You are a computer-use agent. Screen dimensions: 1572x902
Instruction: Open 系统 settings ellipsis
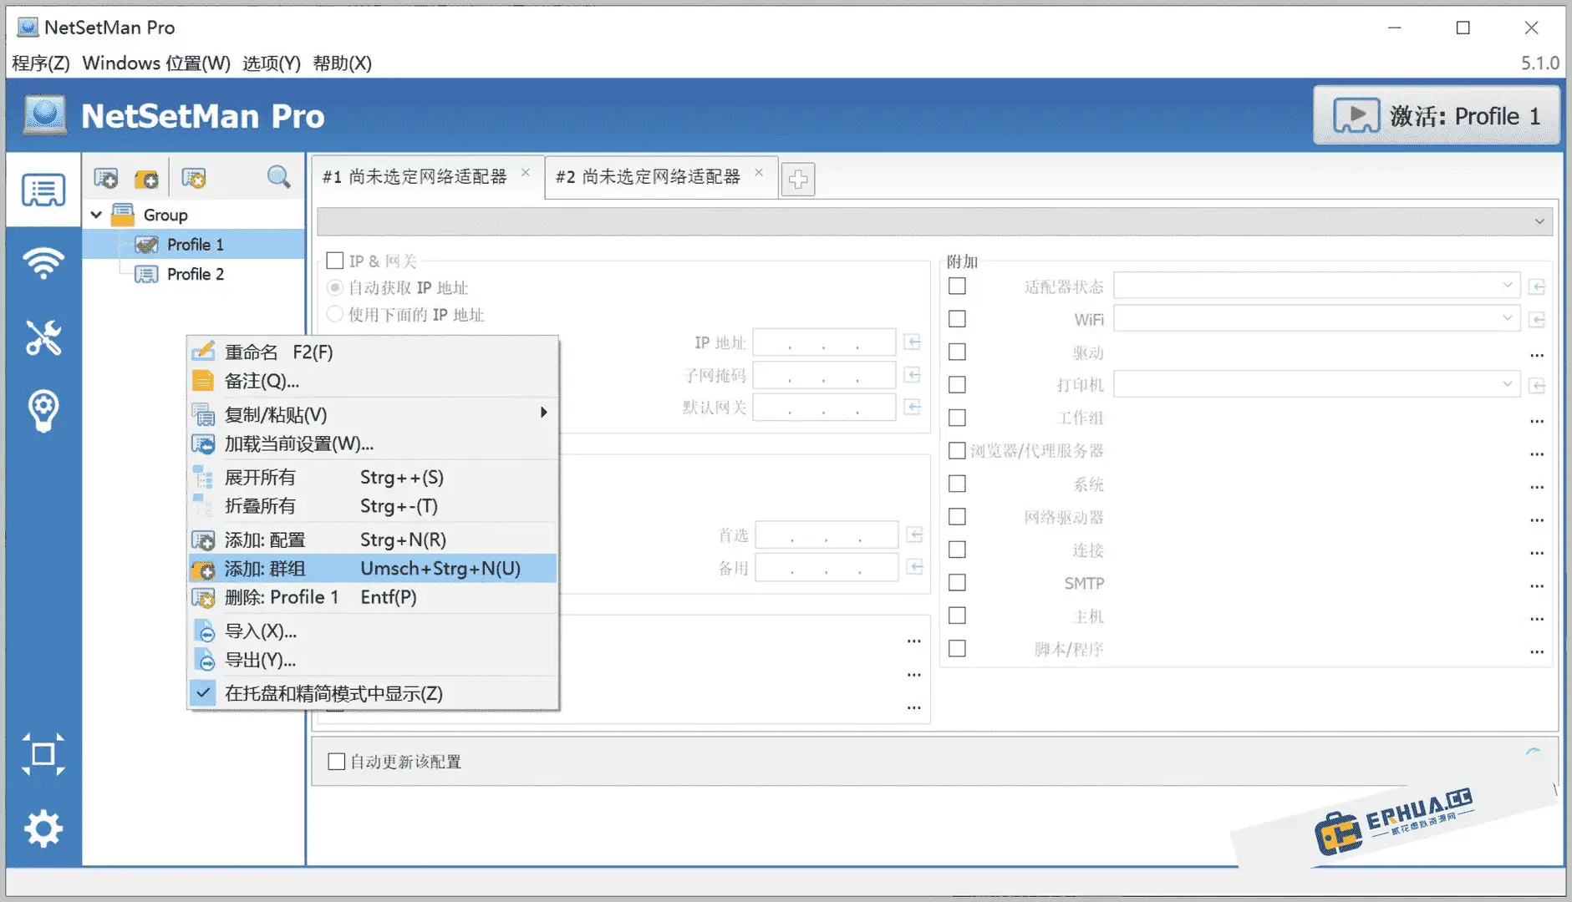[x=1537, y=487]
